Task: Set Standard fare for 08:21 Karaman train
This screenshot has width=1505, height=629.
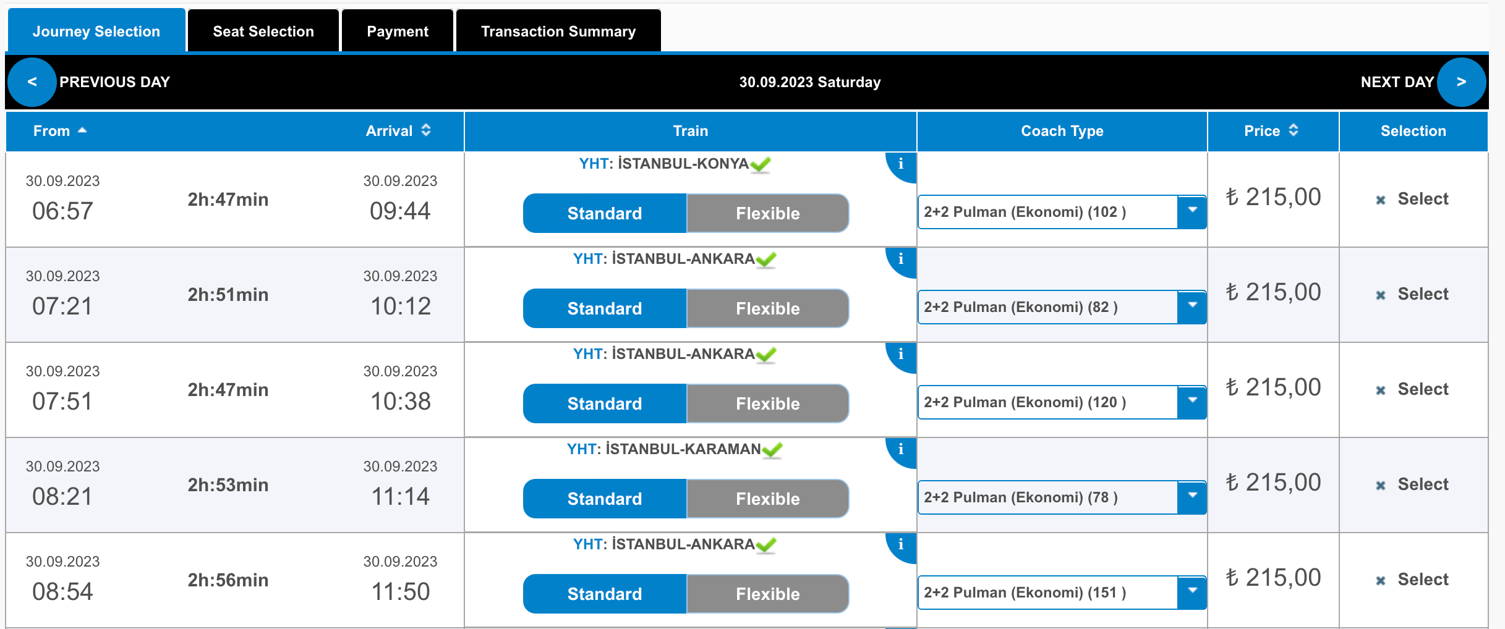Action: tap(605, 499)
